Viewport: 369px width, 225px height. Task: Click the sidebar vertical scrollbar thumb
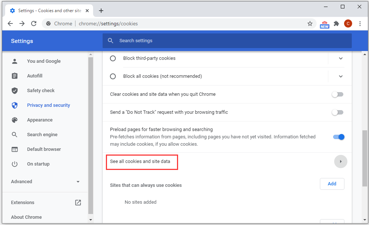coord(91,136)
